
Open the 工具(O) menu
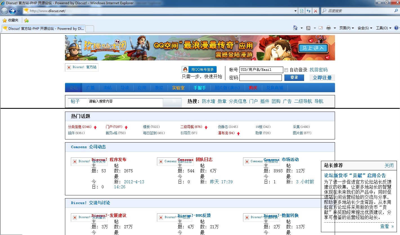[383, 28]
